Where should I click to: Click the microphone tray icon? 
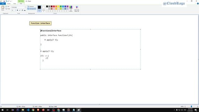pos(177,110)
